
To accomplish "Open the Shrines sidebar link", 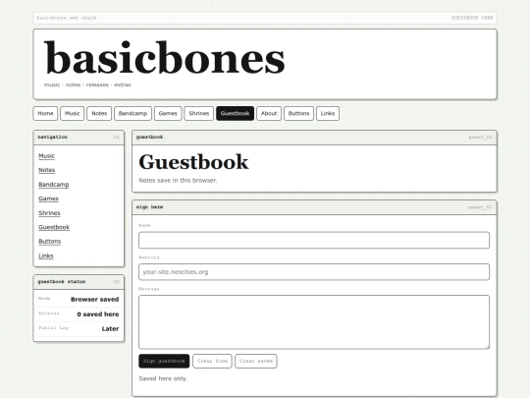I will tap(49, 213).
